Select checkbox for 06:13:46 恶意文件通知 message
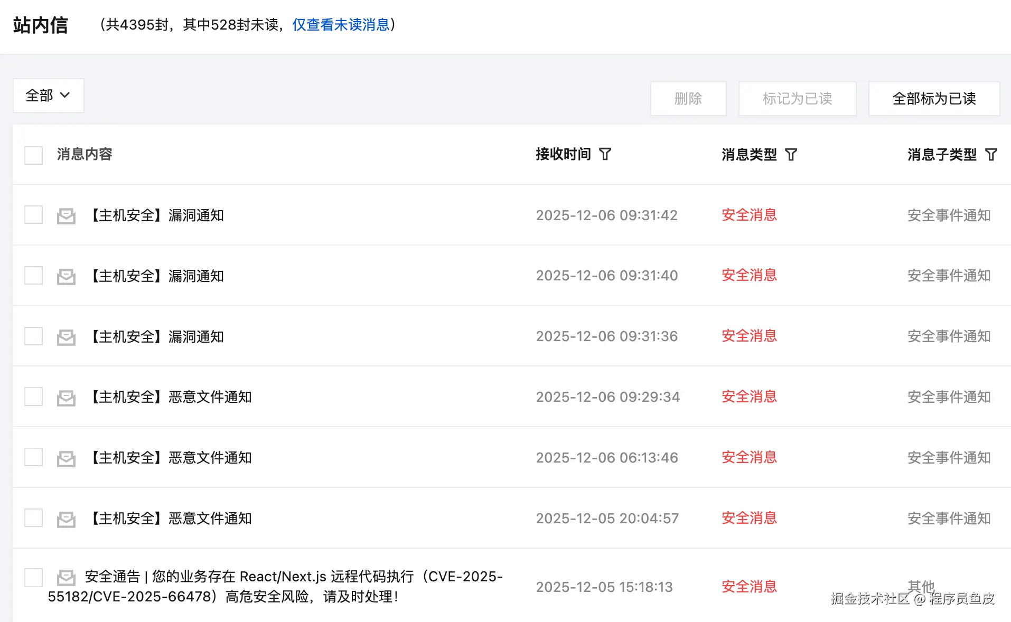 pyautogui.click(x=34, y=457)
